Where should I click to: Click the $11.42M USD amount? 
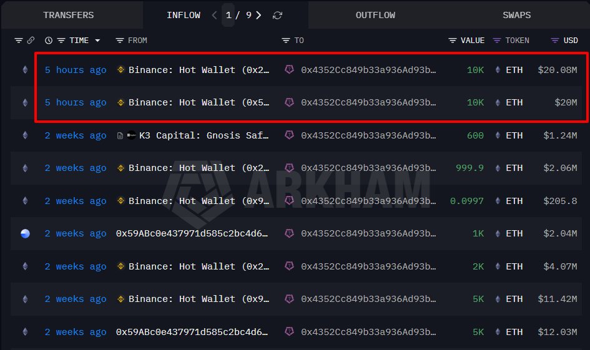[558, 299]
